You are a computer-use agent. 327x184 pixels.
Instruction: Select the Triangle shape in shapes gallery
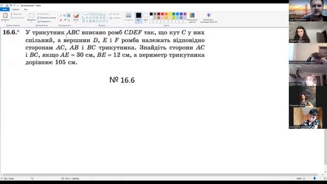pyautogui.click(x=104, y=14)
